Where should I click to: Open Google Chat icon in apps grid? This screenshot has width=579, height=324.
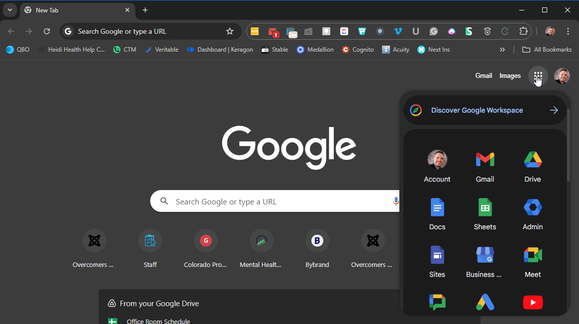point(437,302)
